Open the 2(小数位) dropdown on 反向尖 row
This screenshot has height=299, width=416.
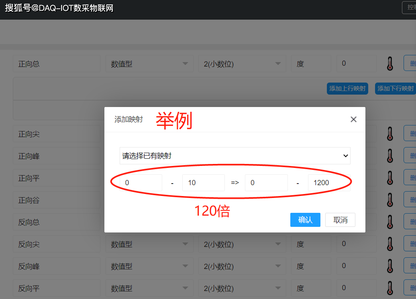point(242,243)
